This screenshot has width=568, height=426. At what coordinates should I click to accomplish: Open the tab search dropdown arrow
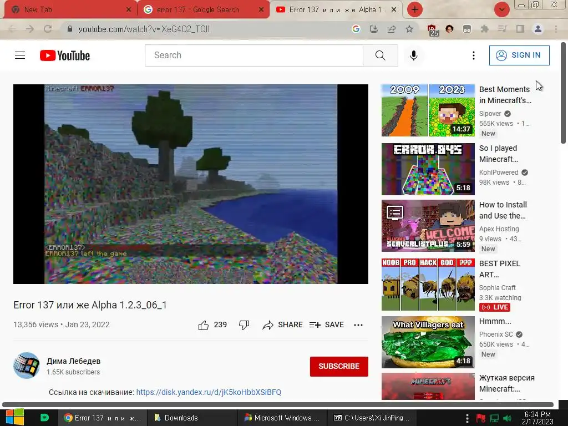501,10
